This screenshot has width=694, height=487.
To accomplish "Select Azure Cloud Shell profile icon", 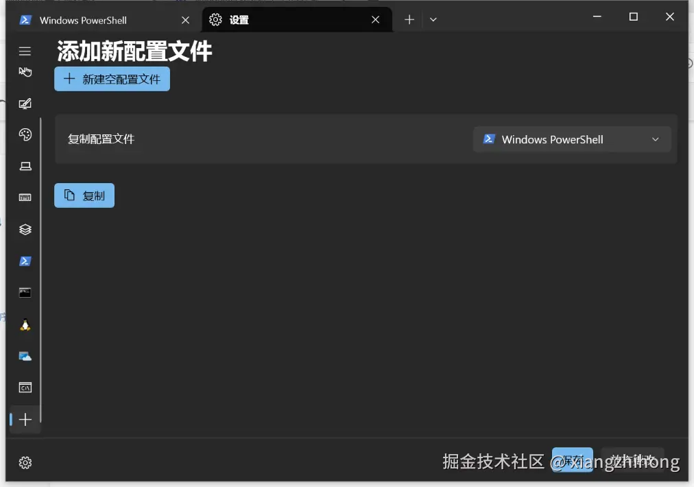I will pos(25,357).
